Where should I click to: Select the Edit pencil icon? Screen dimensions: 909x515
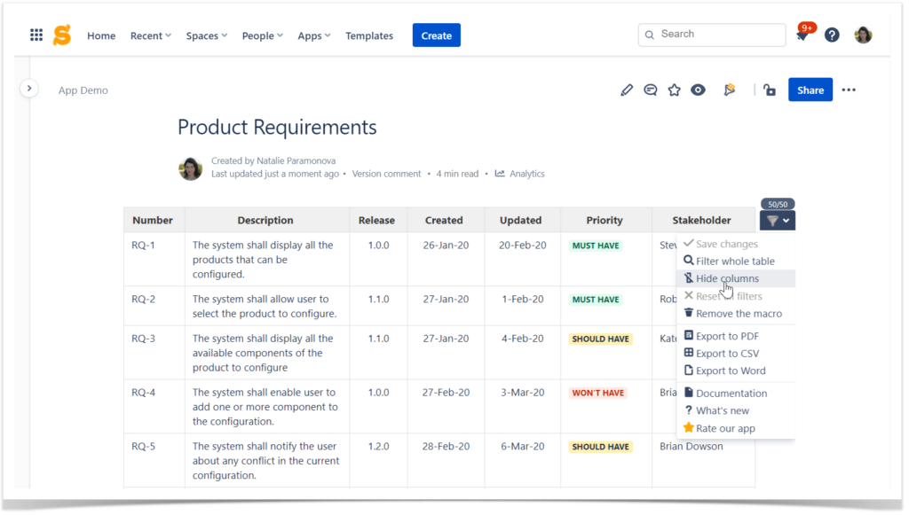point(627,90)
